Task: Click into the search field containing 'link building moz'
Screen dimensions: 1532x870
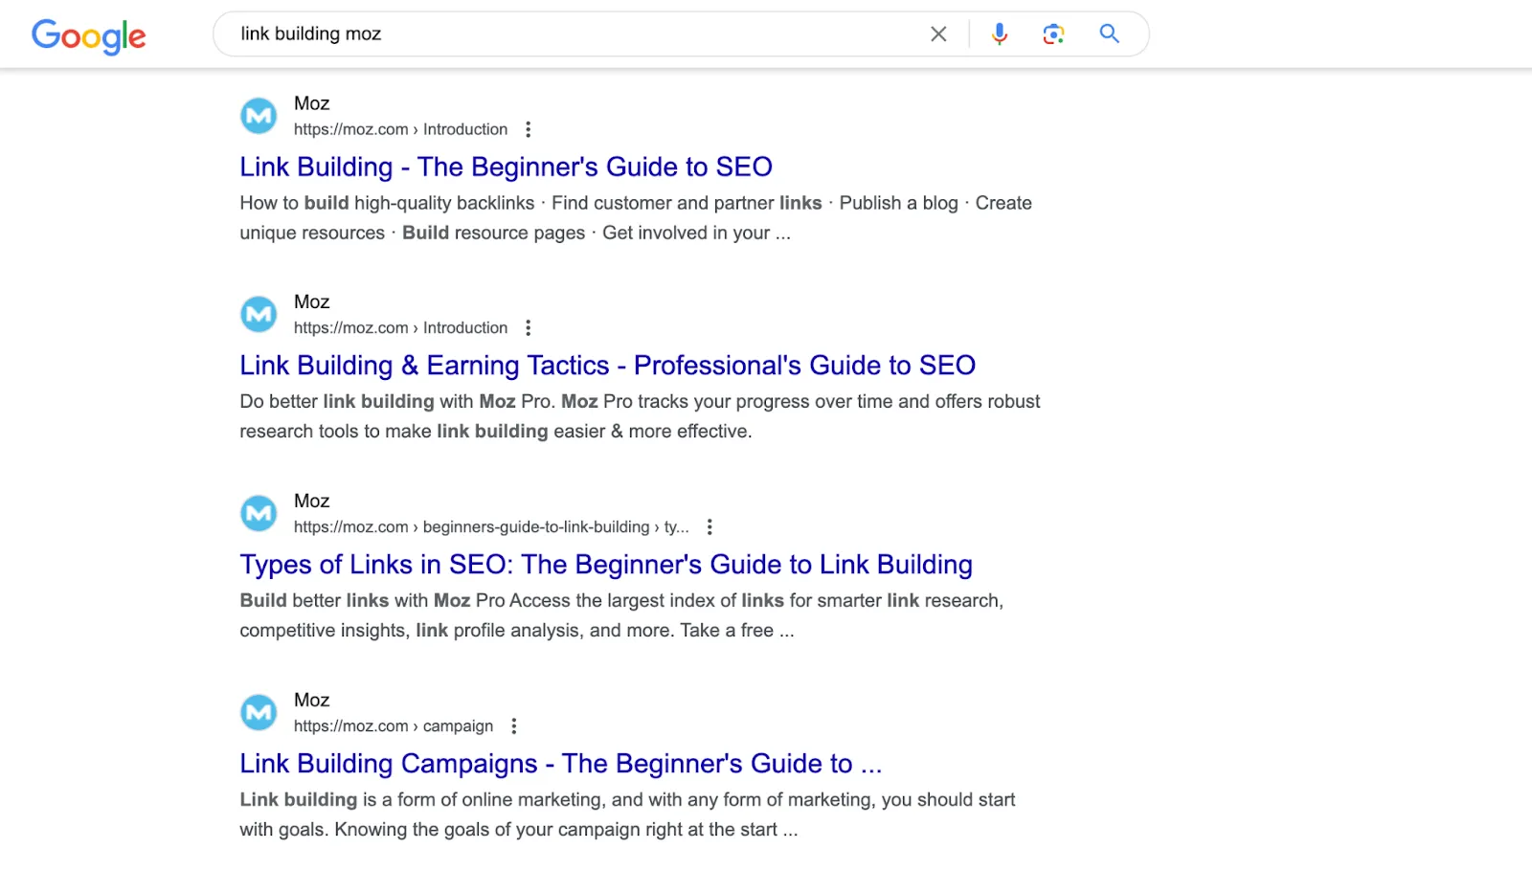Action: pos(574,34)
